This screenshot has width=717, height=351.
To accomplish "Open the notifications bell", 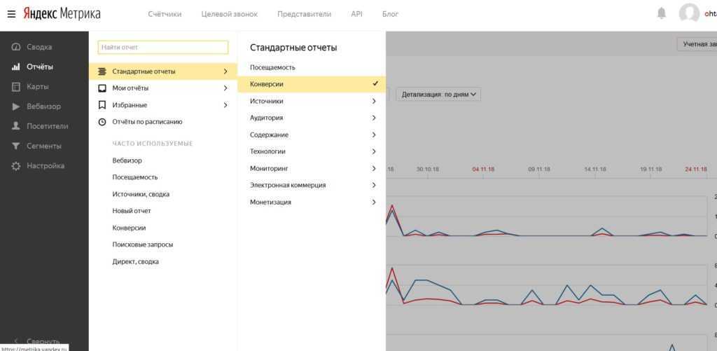I will coord(661,13).
